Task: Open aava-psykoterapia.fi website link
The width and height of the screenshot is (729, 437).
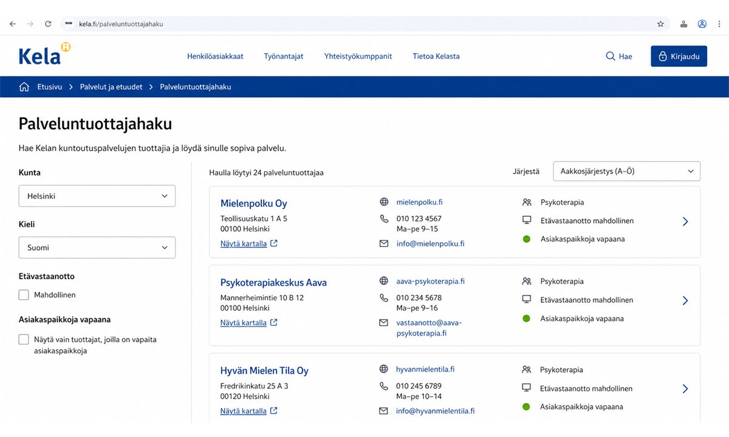Action: pyautogui.click(x=431, y=281)
